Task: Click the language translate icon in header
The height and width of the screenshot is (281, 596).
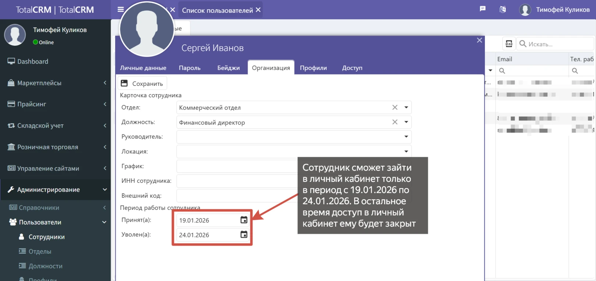Action: [503, 10]
